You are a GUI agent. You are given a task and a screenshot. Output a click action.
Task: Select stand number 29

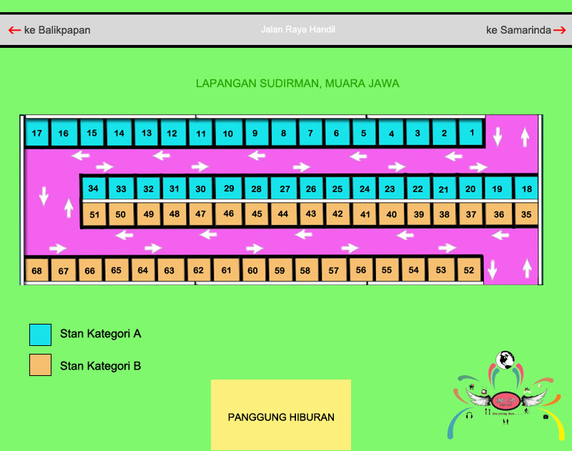pos(229,189)
